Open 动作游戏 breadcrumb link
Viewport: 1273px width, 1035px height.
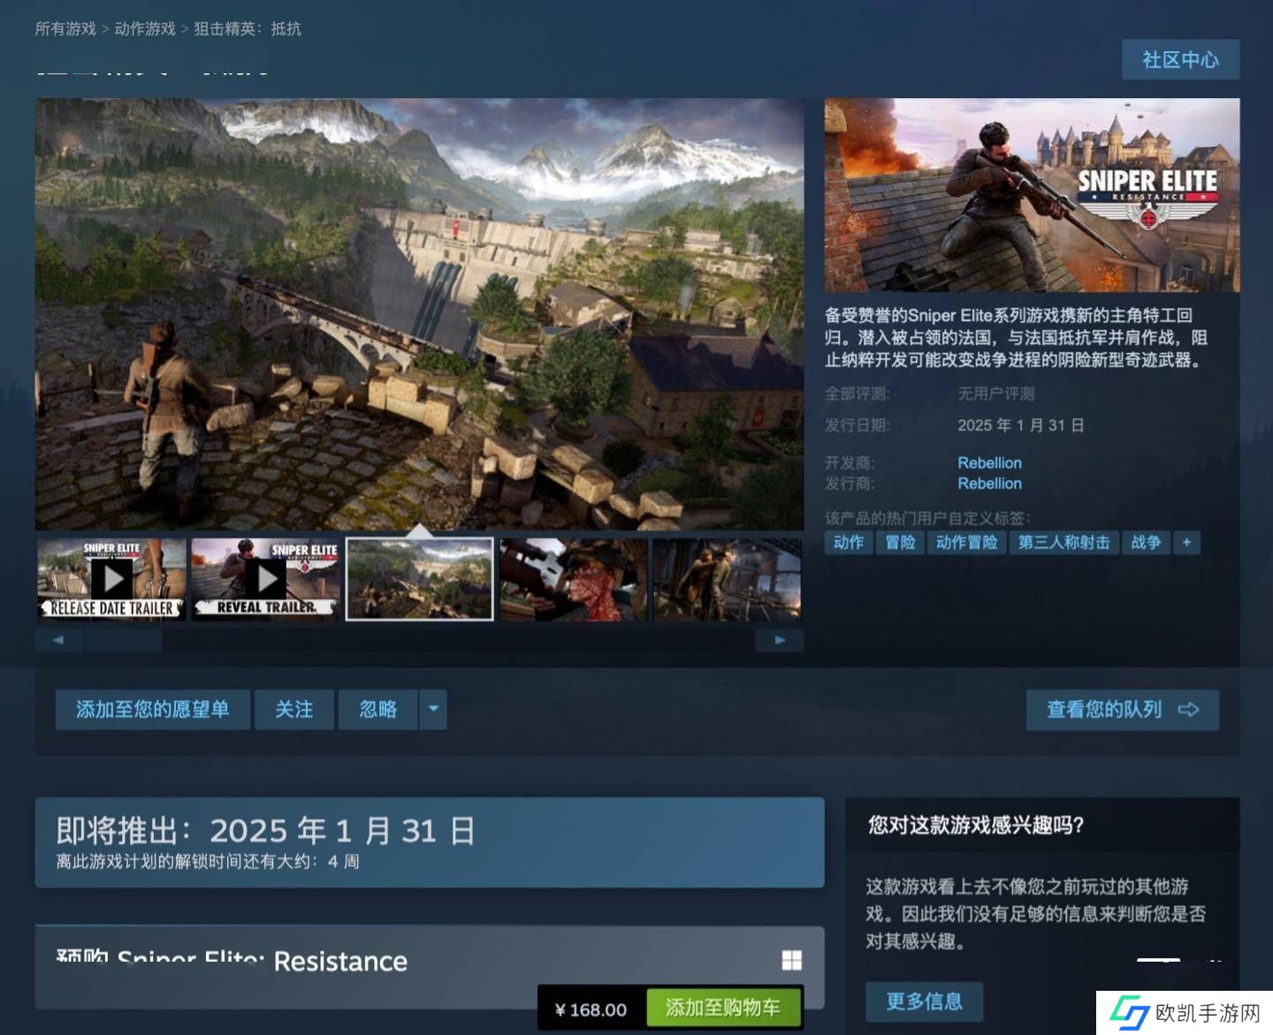pyautogui.click(x=145, y=28)
